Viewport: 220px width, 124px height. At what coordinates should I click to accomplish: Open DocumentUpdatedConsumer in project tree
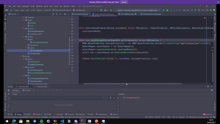coord(41,73)
